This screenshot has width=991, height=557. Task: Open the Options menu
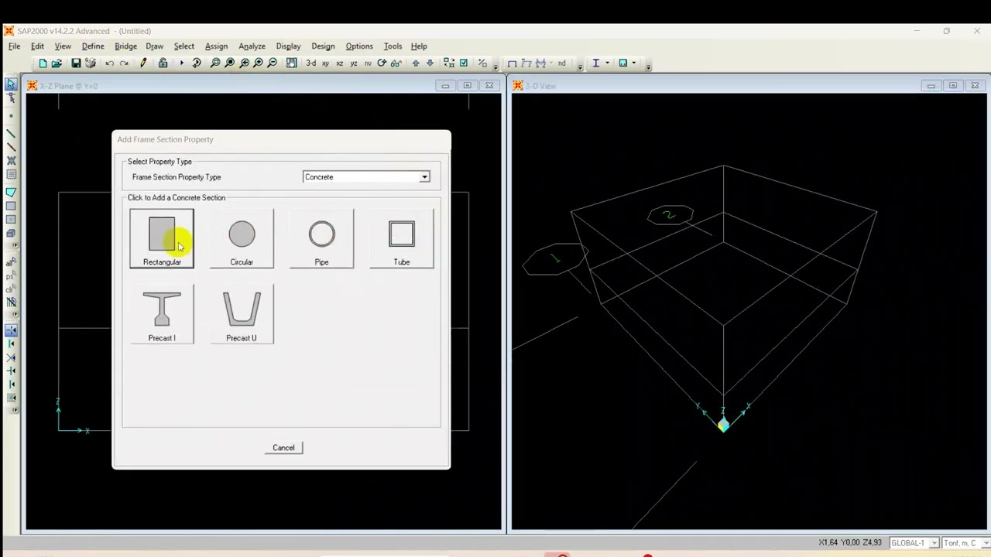(359, 46)
